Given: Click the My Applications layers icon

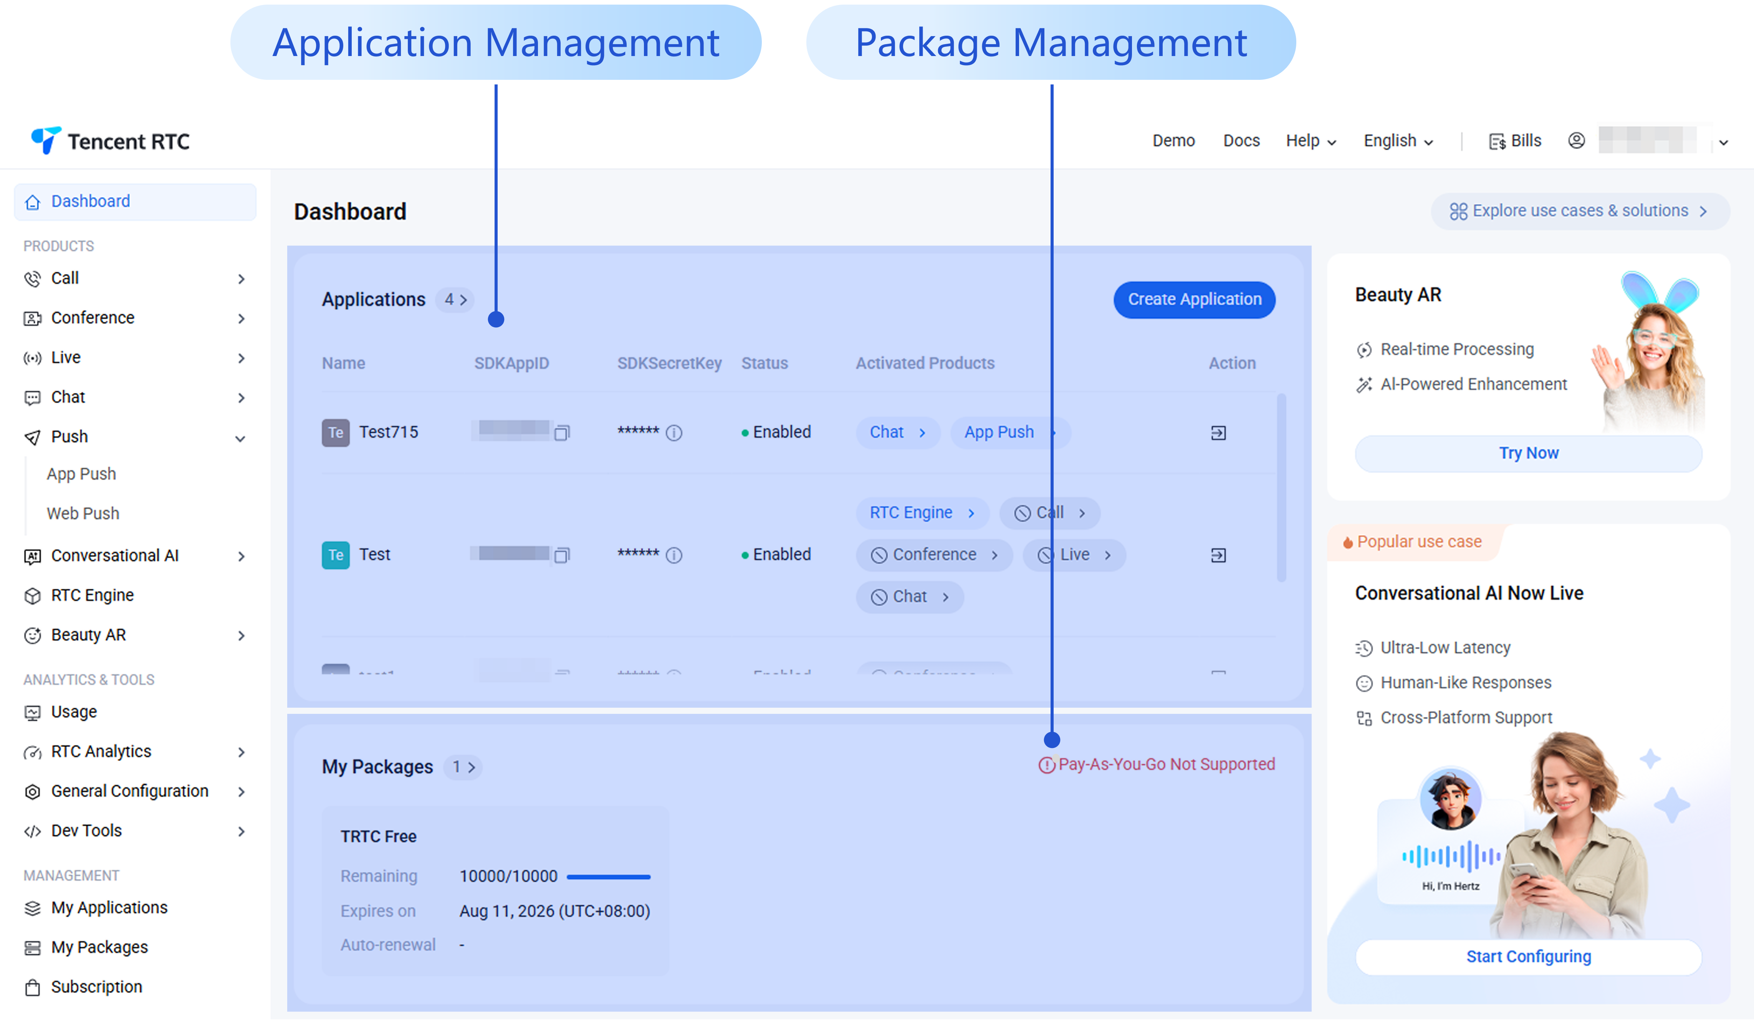Looking at the screenshot, I should tap(33, 909).
